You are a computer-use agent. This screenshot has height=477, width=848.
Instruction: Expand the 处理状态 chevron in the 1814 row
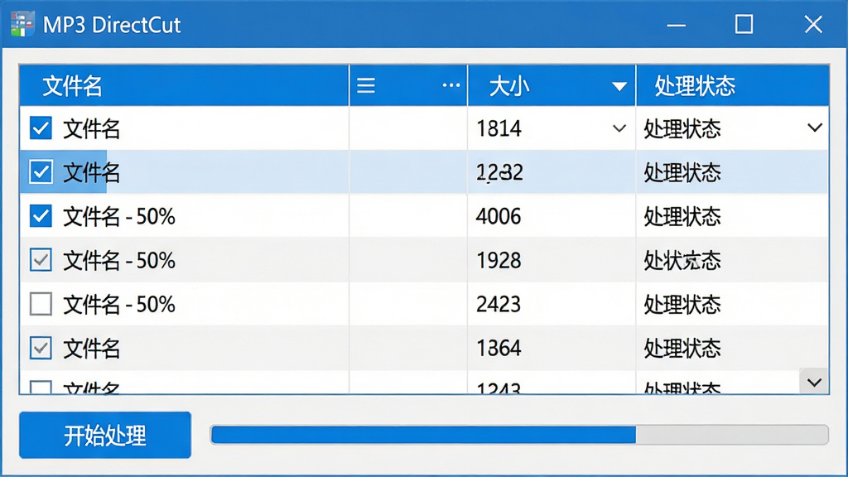(x=815, y=128)
